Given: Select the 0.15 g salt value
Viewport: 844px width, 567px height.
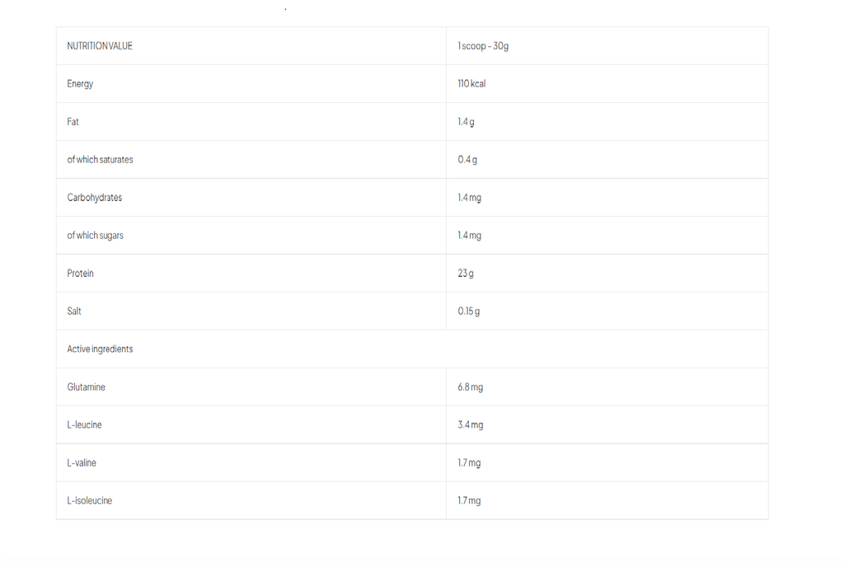Looking at the screenshot, I should 469,311.
